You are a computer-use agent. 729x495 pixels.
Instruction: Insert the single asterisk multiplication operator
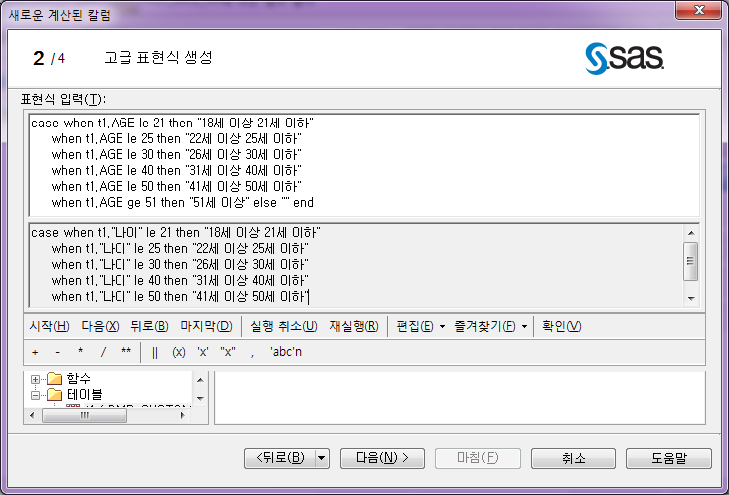(x=80, y=352)
